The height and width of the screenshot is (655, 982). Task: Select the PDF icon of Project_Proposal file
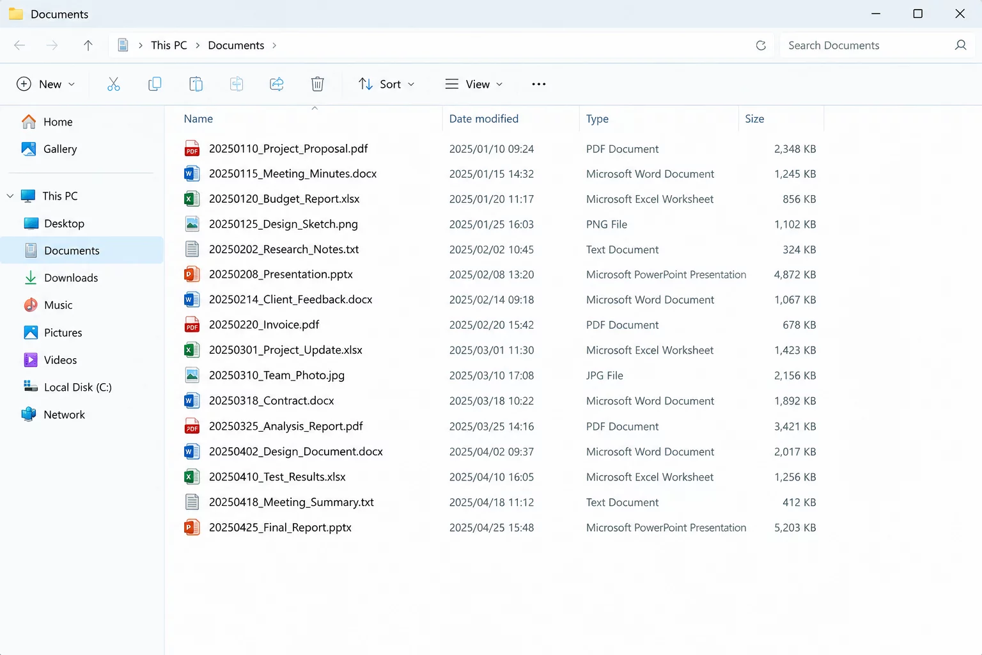tap(192, 148)
